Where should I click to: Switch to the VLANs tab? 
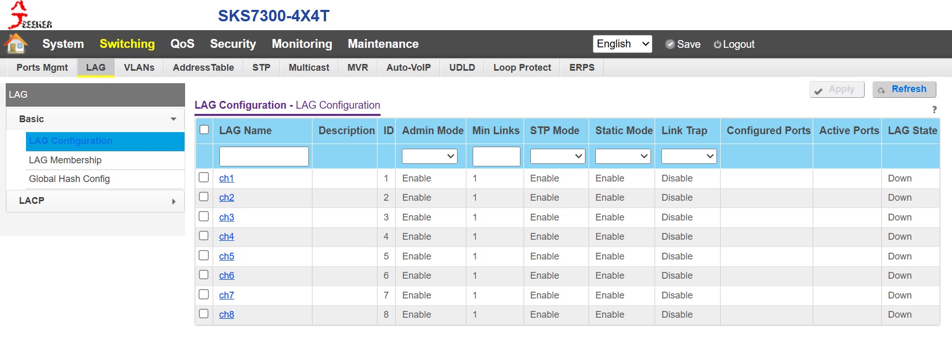pos(139,68)
